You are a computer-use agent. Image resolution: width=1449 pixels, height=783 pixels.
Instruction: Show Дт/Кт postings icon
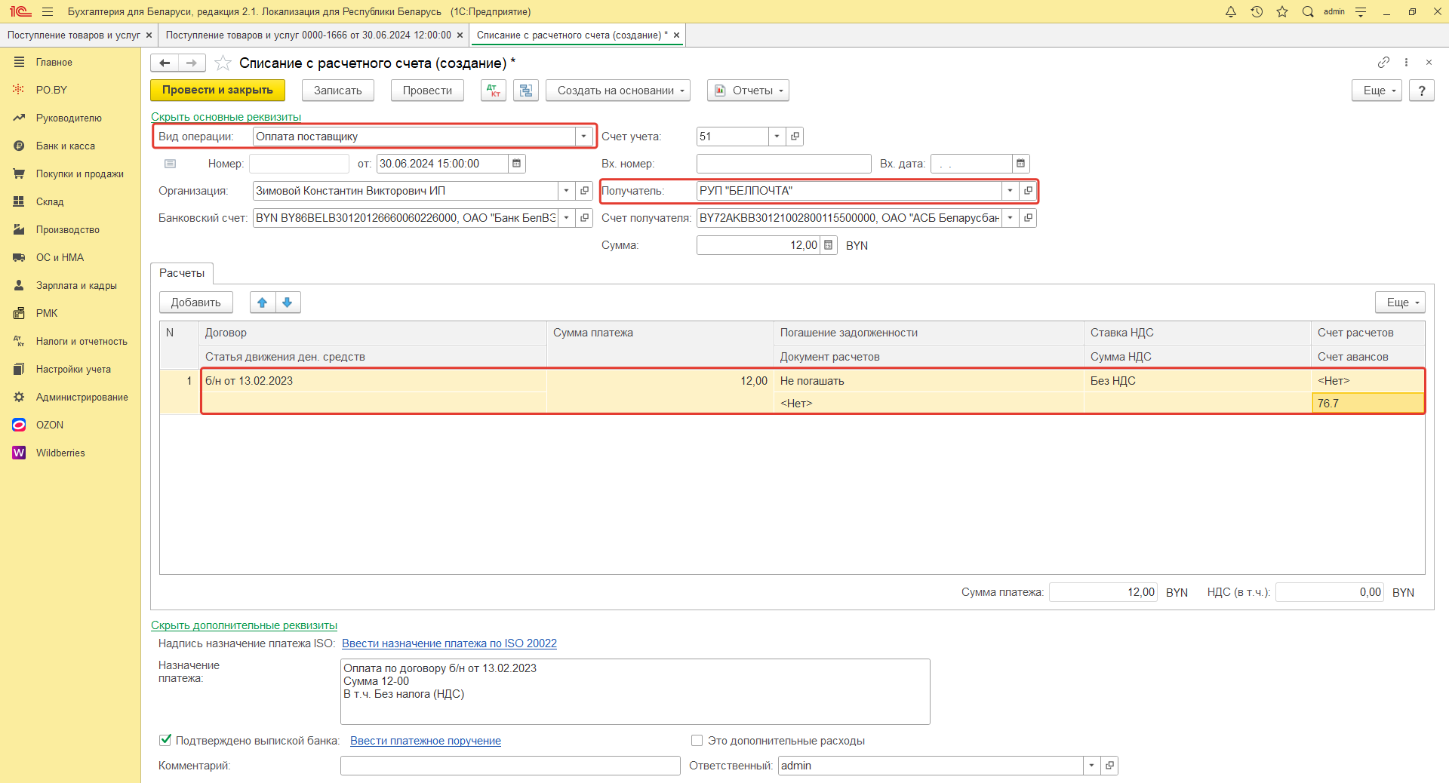coord(494,91)
